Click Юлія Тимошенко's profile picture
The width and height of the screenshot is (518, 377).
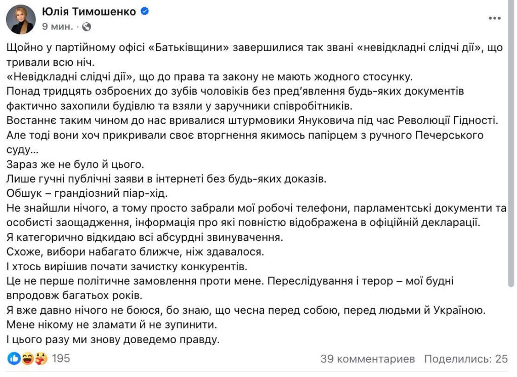21,20
